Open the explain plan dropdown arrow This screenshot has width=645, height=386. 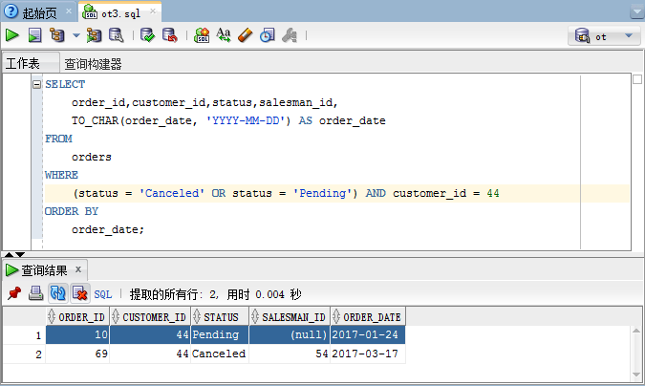[x=76, y=35]
